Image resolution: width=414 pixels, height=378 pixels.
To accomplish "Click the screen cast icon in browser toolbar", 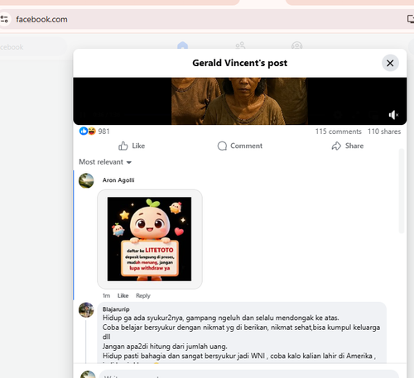I will [x=411, y=19].
